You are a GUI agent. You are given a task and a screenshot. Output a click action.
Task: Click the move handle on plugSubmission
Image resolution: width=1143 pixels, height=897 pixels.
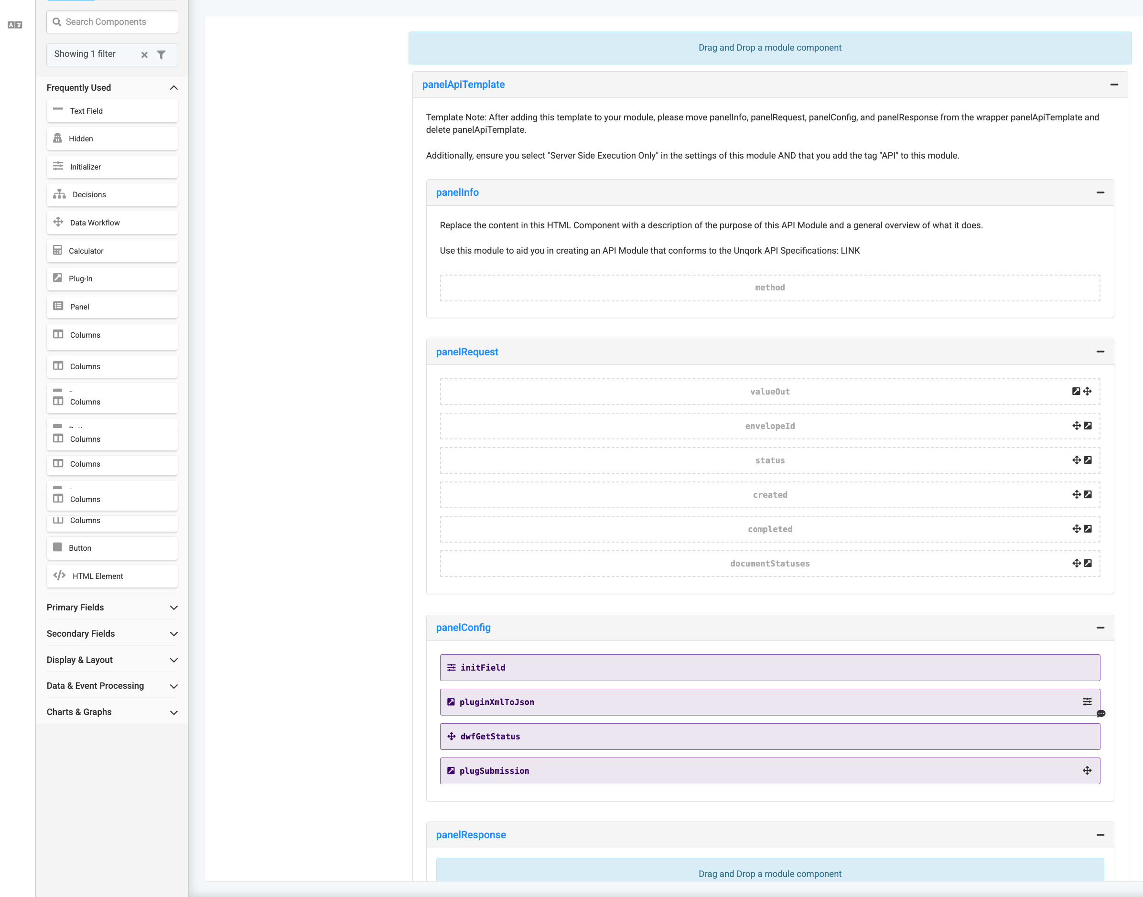tap(1086, 770)
